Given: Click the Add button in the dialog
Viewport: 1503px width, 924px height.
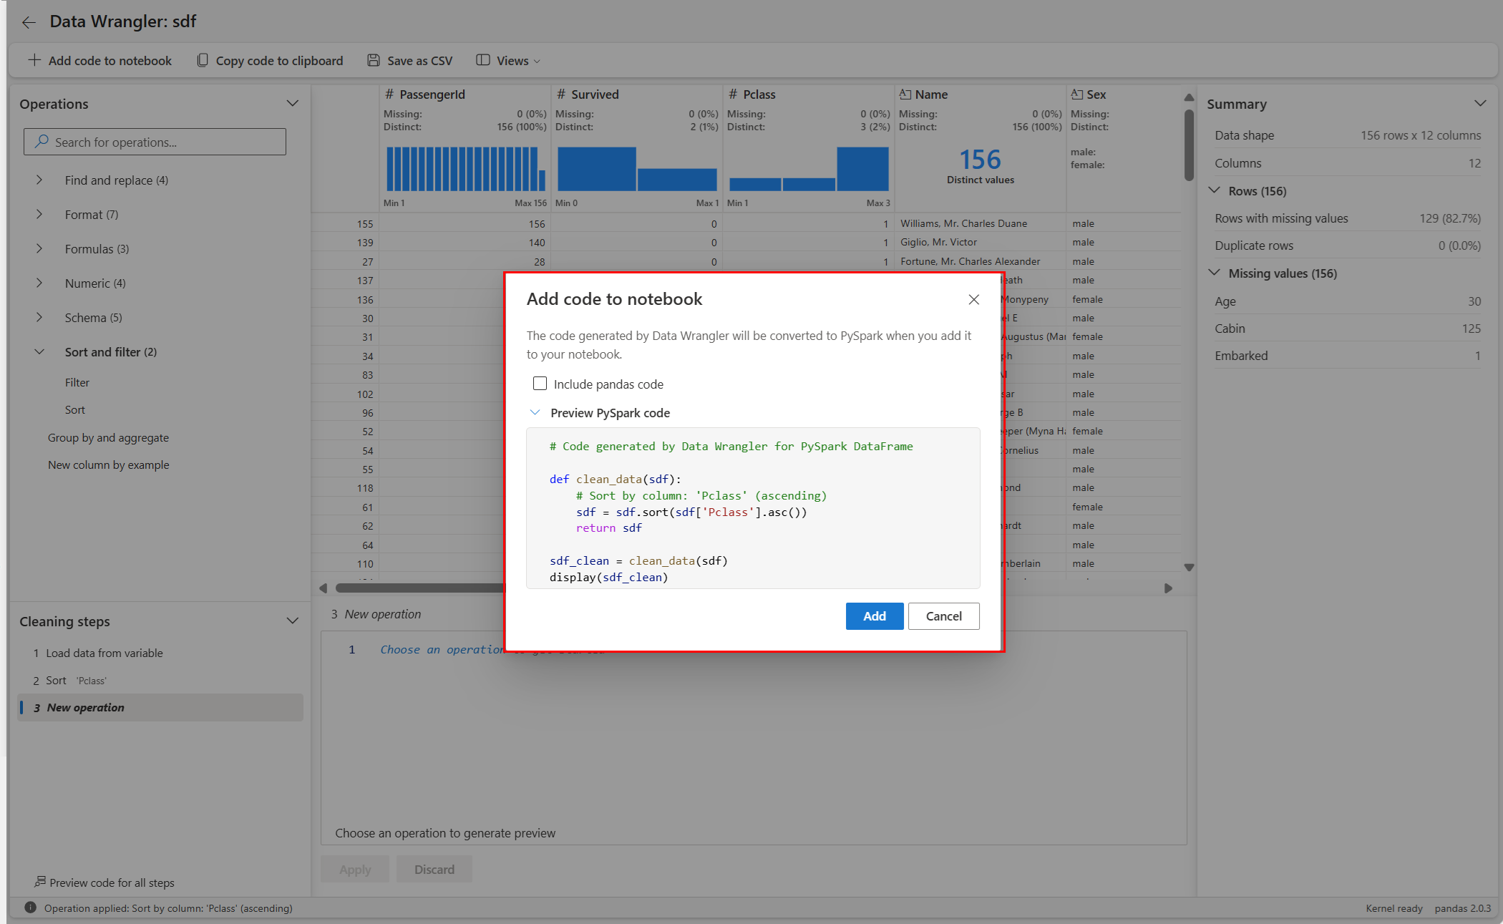Looking at the screenshot, I should pos(875,616).
